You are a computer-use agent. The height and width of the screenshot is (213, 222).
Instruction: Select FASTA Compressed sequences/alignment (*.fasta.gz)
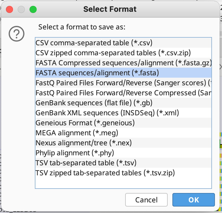click(x=123, y=63)
